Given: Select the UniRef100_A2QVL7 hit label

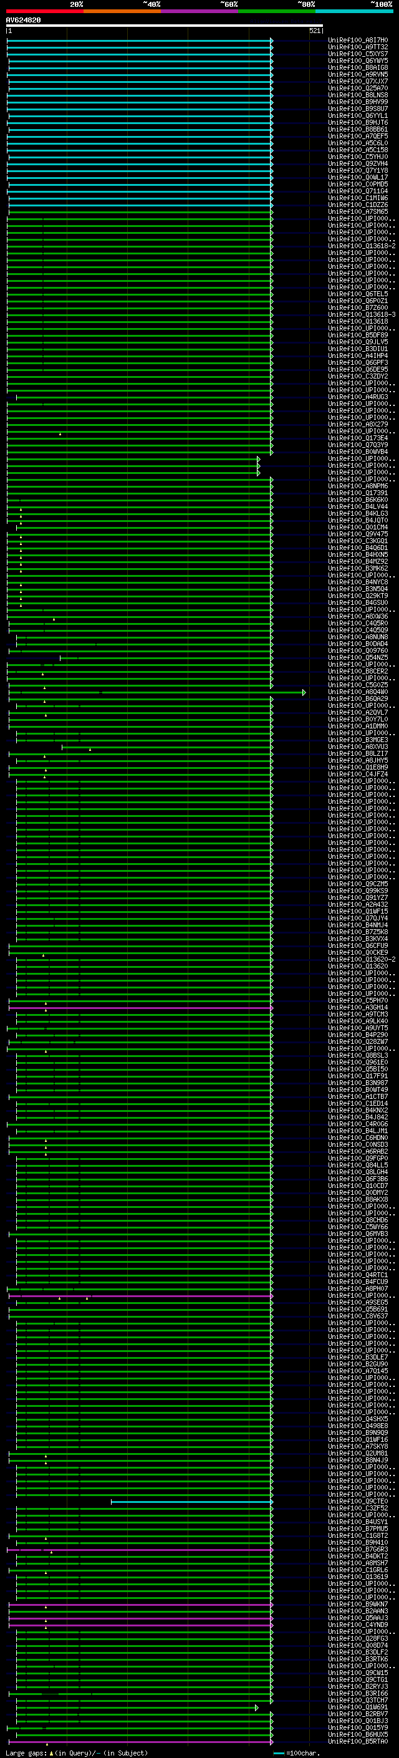Looking at the screenshot, I should pos(358,712).
